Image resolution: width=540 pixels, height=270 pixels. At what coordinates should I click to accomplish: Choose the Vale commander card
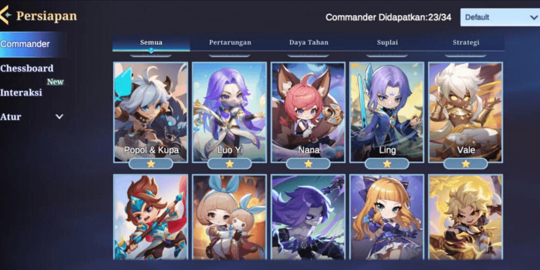[x=466, y=112]
